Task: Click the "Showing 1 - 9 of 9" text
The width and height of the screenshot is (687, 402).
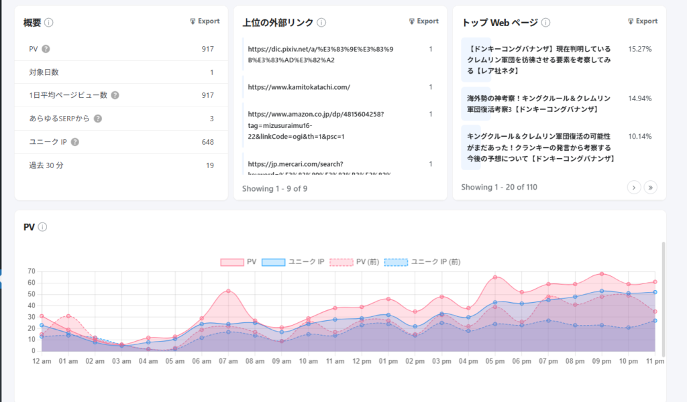Action: tap(274, 188)
